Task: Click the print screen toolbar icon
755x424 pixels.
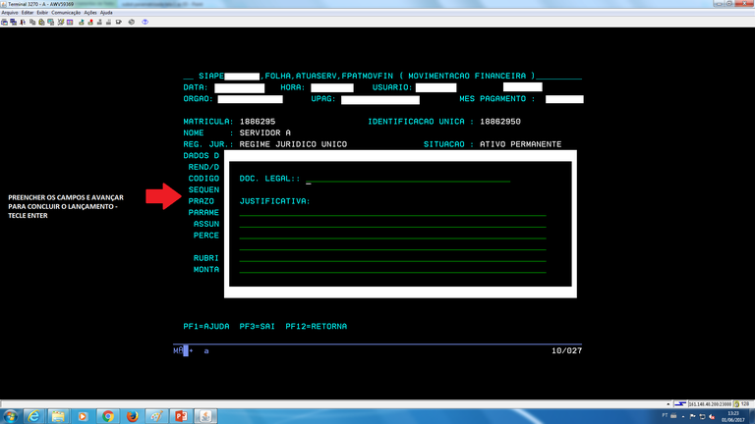Action: pos(4,23)
